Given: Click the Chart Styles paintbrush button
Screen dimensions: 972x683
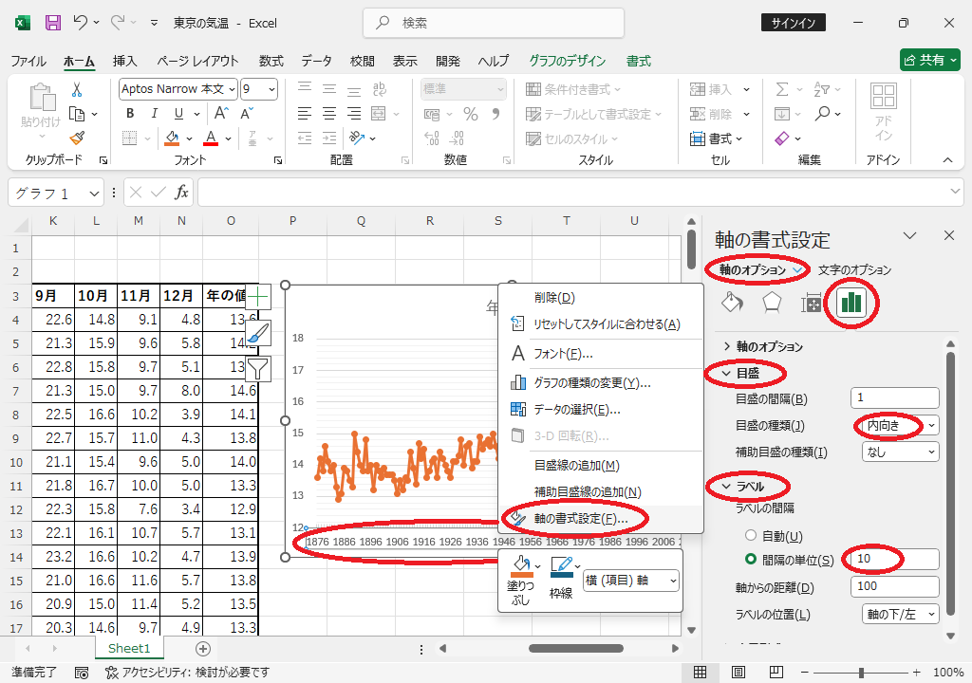Looking at the screenshot, I should pos(257,333).
